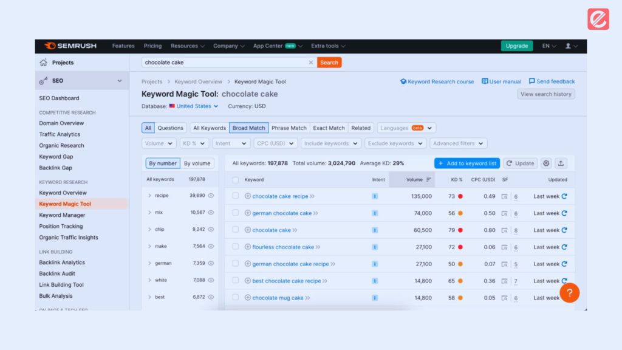Open the Intent filter dropdown

tap(231, 143)
